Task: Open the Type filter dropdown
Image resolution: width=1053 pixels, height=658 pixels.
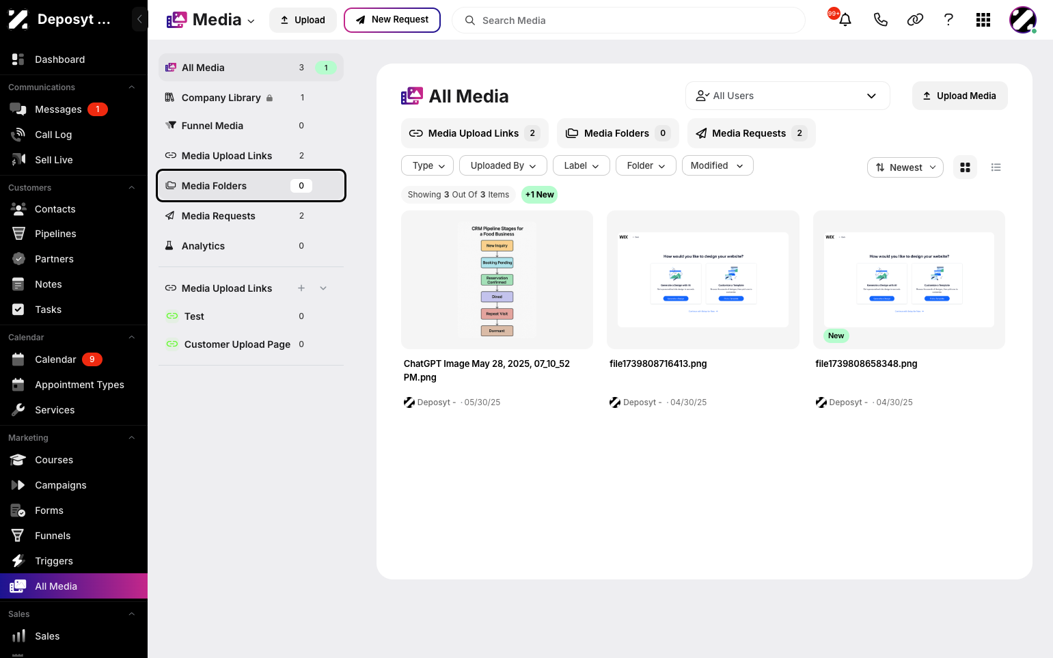Action: click(x=428, y=165)
